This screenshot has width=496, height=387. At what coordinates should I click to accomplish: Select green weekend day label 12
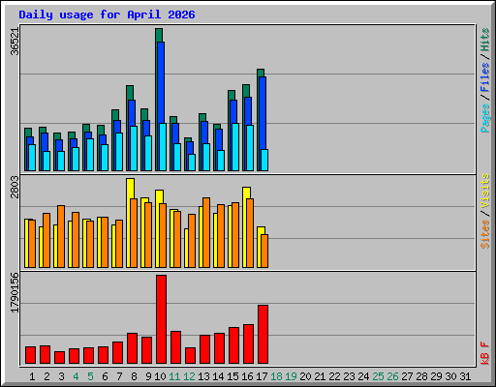[189, 376]
